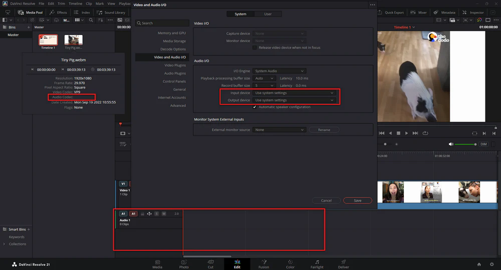Open preferences dialog three-dot options menu
This screenshot has height=270, width=501.
[x=372, y=5]
